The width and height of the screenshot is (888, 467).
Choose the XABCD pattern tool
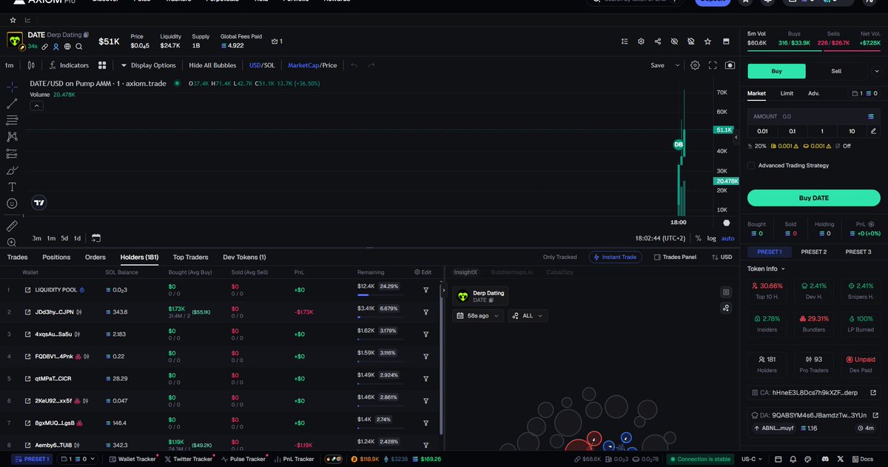[12, 136]
